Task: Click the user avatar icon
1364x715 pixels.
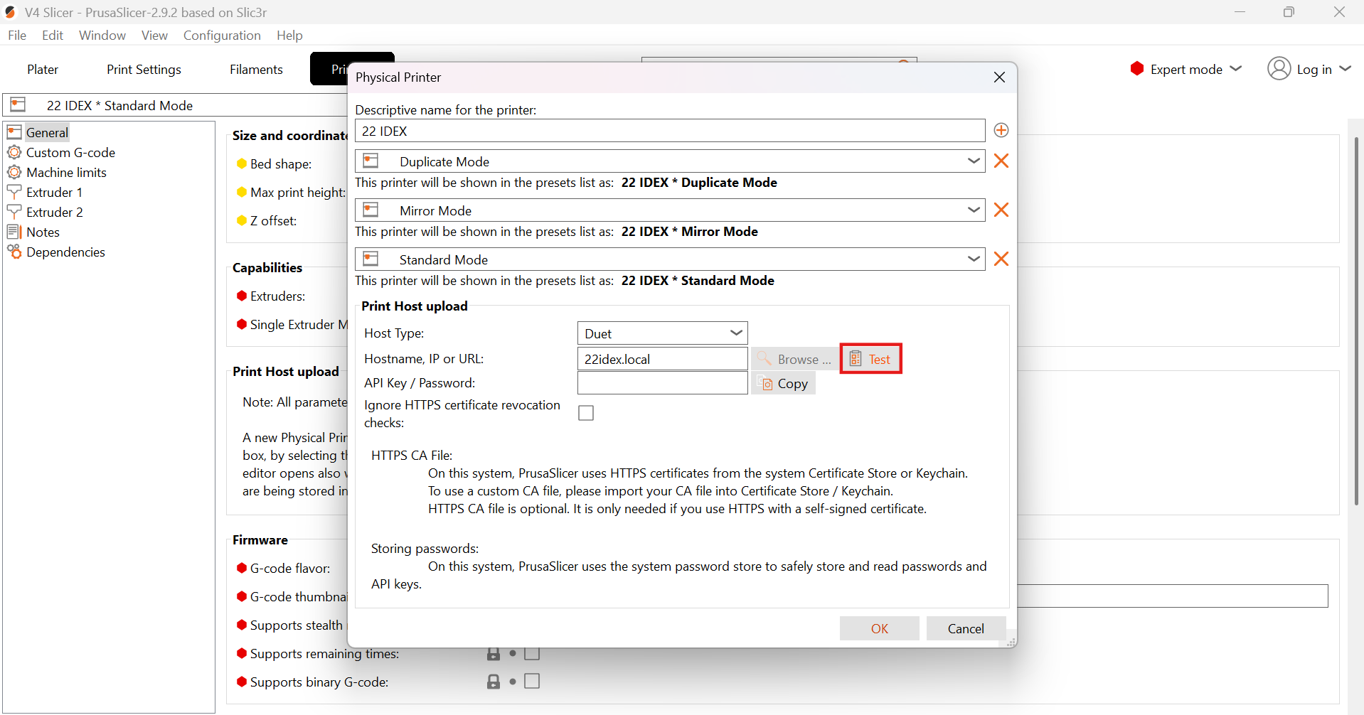Action: pos(1279,68)
